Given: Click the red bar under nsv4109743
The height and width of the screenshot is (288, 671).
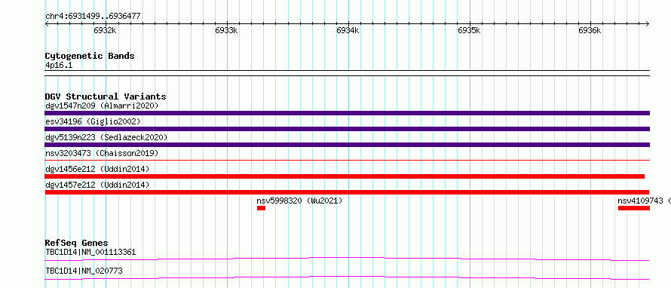Looking at the screenshot, I should tap(634, 208).
